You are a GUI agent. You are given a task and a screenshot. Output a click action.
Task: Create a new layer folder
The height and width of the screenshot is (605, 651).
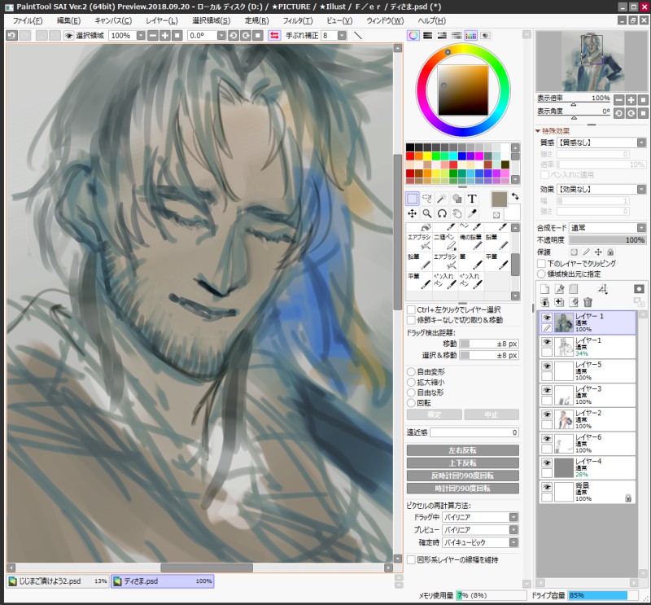pos(574,289)
